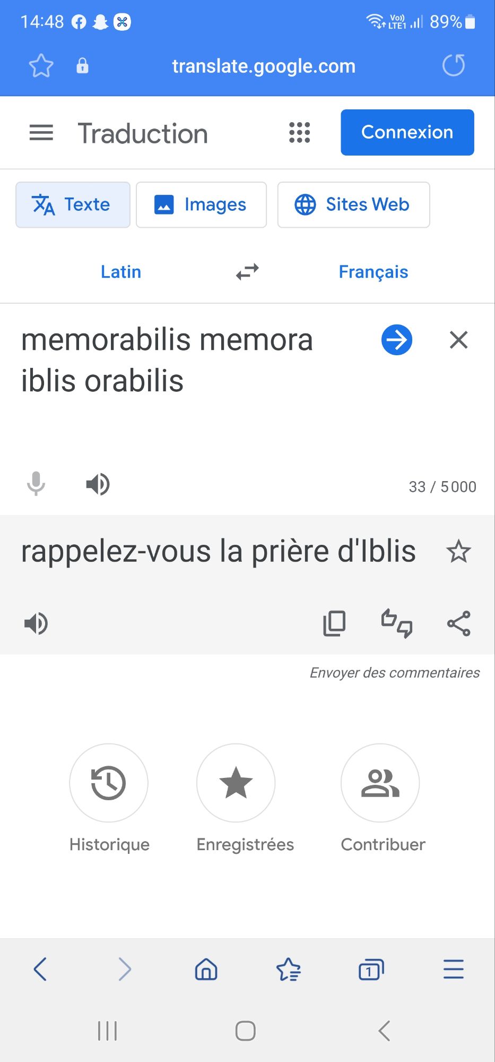Swap the Latin and Français languages

pos(247,272)
